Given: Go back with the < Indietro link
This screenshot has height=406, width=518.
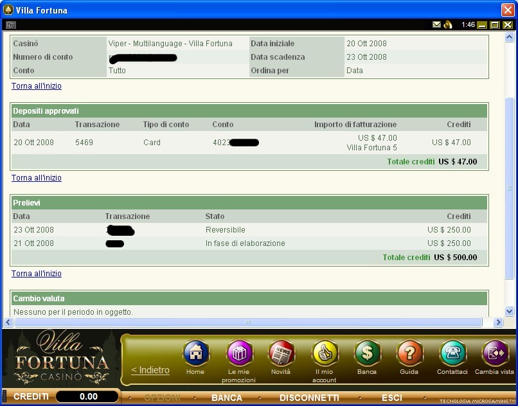Looking at the screenshot, I should (150, 370).
